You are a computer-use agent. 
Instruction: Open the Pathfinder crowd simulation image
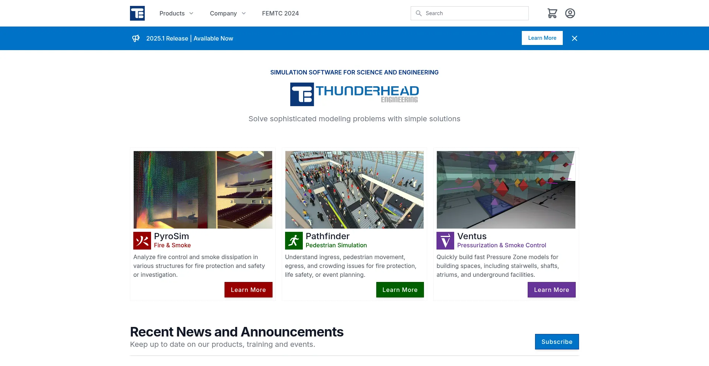point(354,189)
